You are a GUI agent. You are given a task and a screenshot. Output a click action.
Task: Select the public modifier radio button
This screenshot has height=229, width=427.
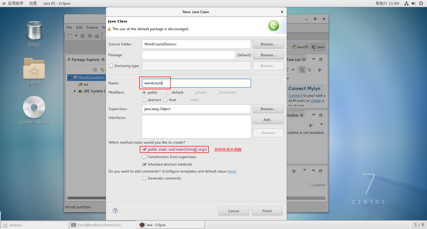click(144, 92)
